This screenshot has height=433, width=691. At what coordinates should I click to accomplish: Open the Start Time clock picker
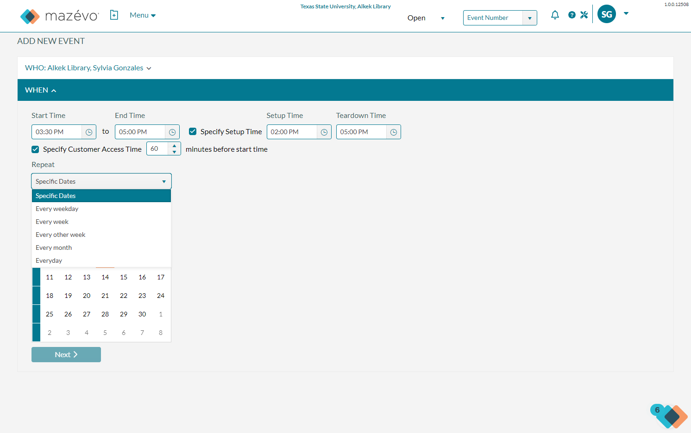(x=89, y=132)
